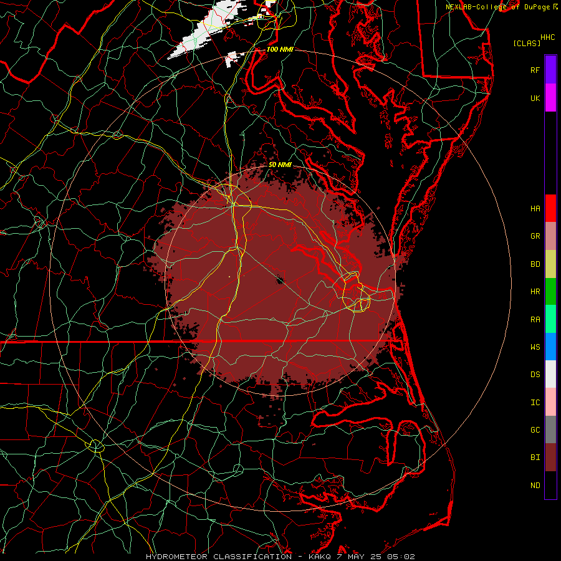Screen dimensions: 561x561
Task: Select the IC light pink legend swatch
Action: pyautogui.click(x=550, y=402)
